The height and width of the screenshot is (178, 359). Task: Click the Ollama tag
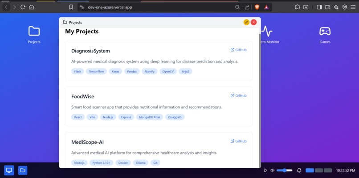pos(141,163)
